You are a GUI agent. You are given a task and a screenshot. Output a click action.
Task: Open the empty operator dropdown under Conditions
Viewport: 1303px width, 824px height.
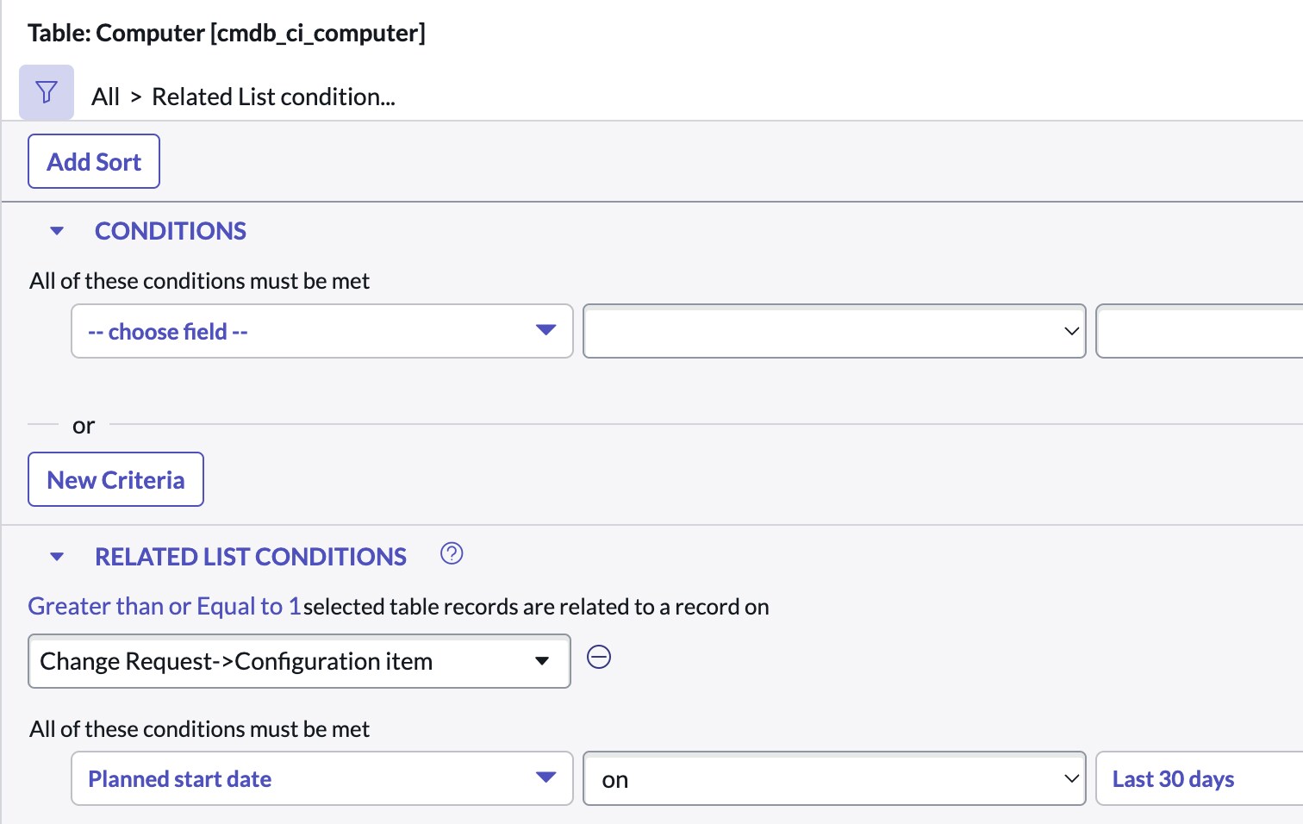point(833,331)
